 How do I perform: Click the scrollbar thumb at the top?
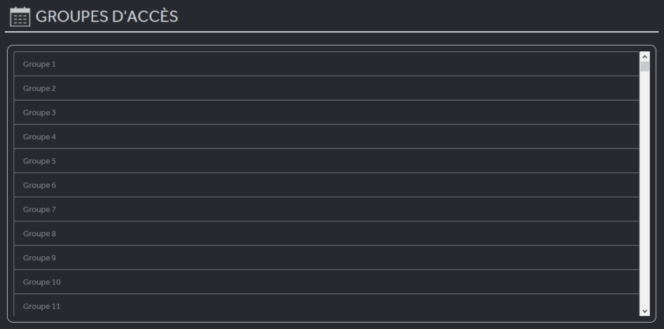(645, 66)
